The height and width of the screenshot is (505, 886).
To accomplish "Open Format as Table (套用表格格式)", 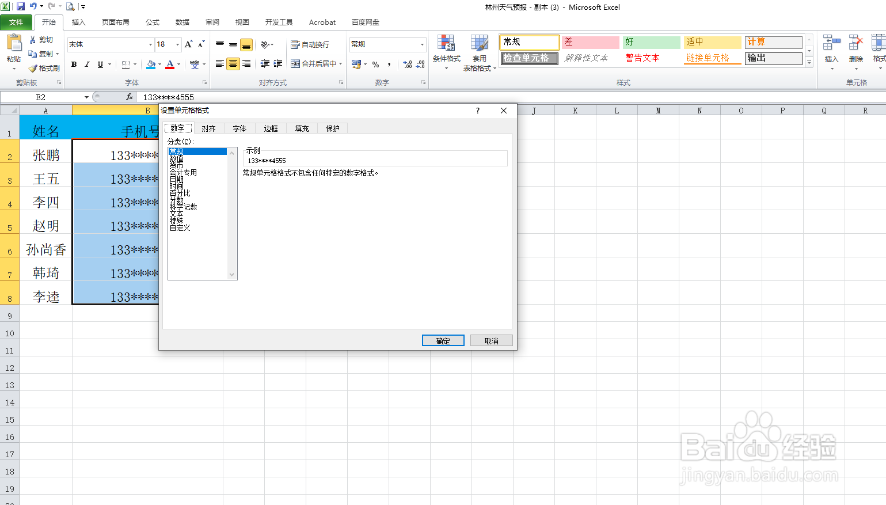I will (x=480, y=53).
